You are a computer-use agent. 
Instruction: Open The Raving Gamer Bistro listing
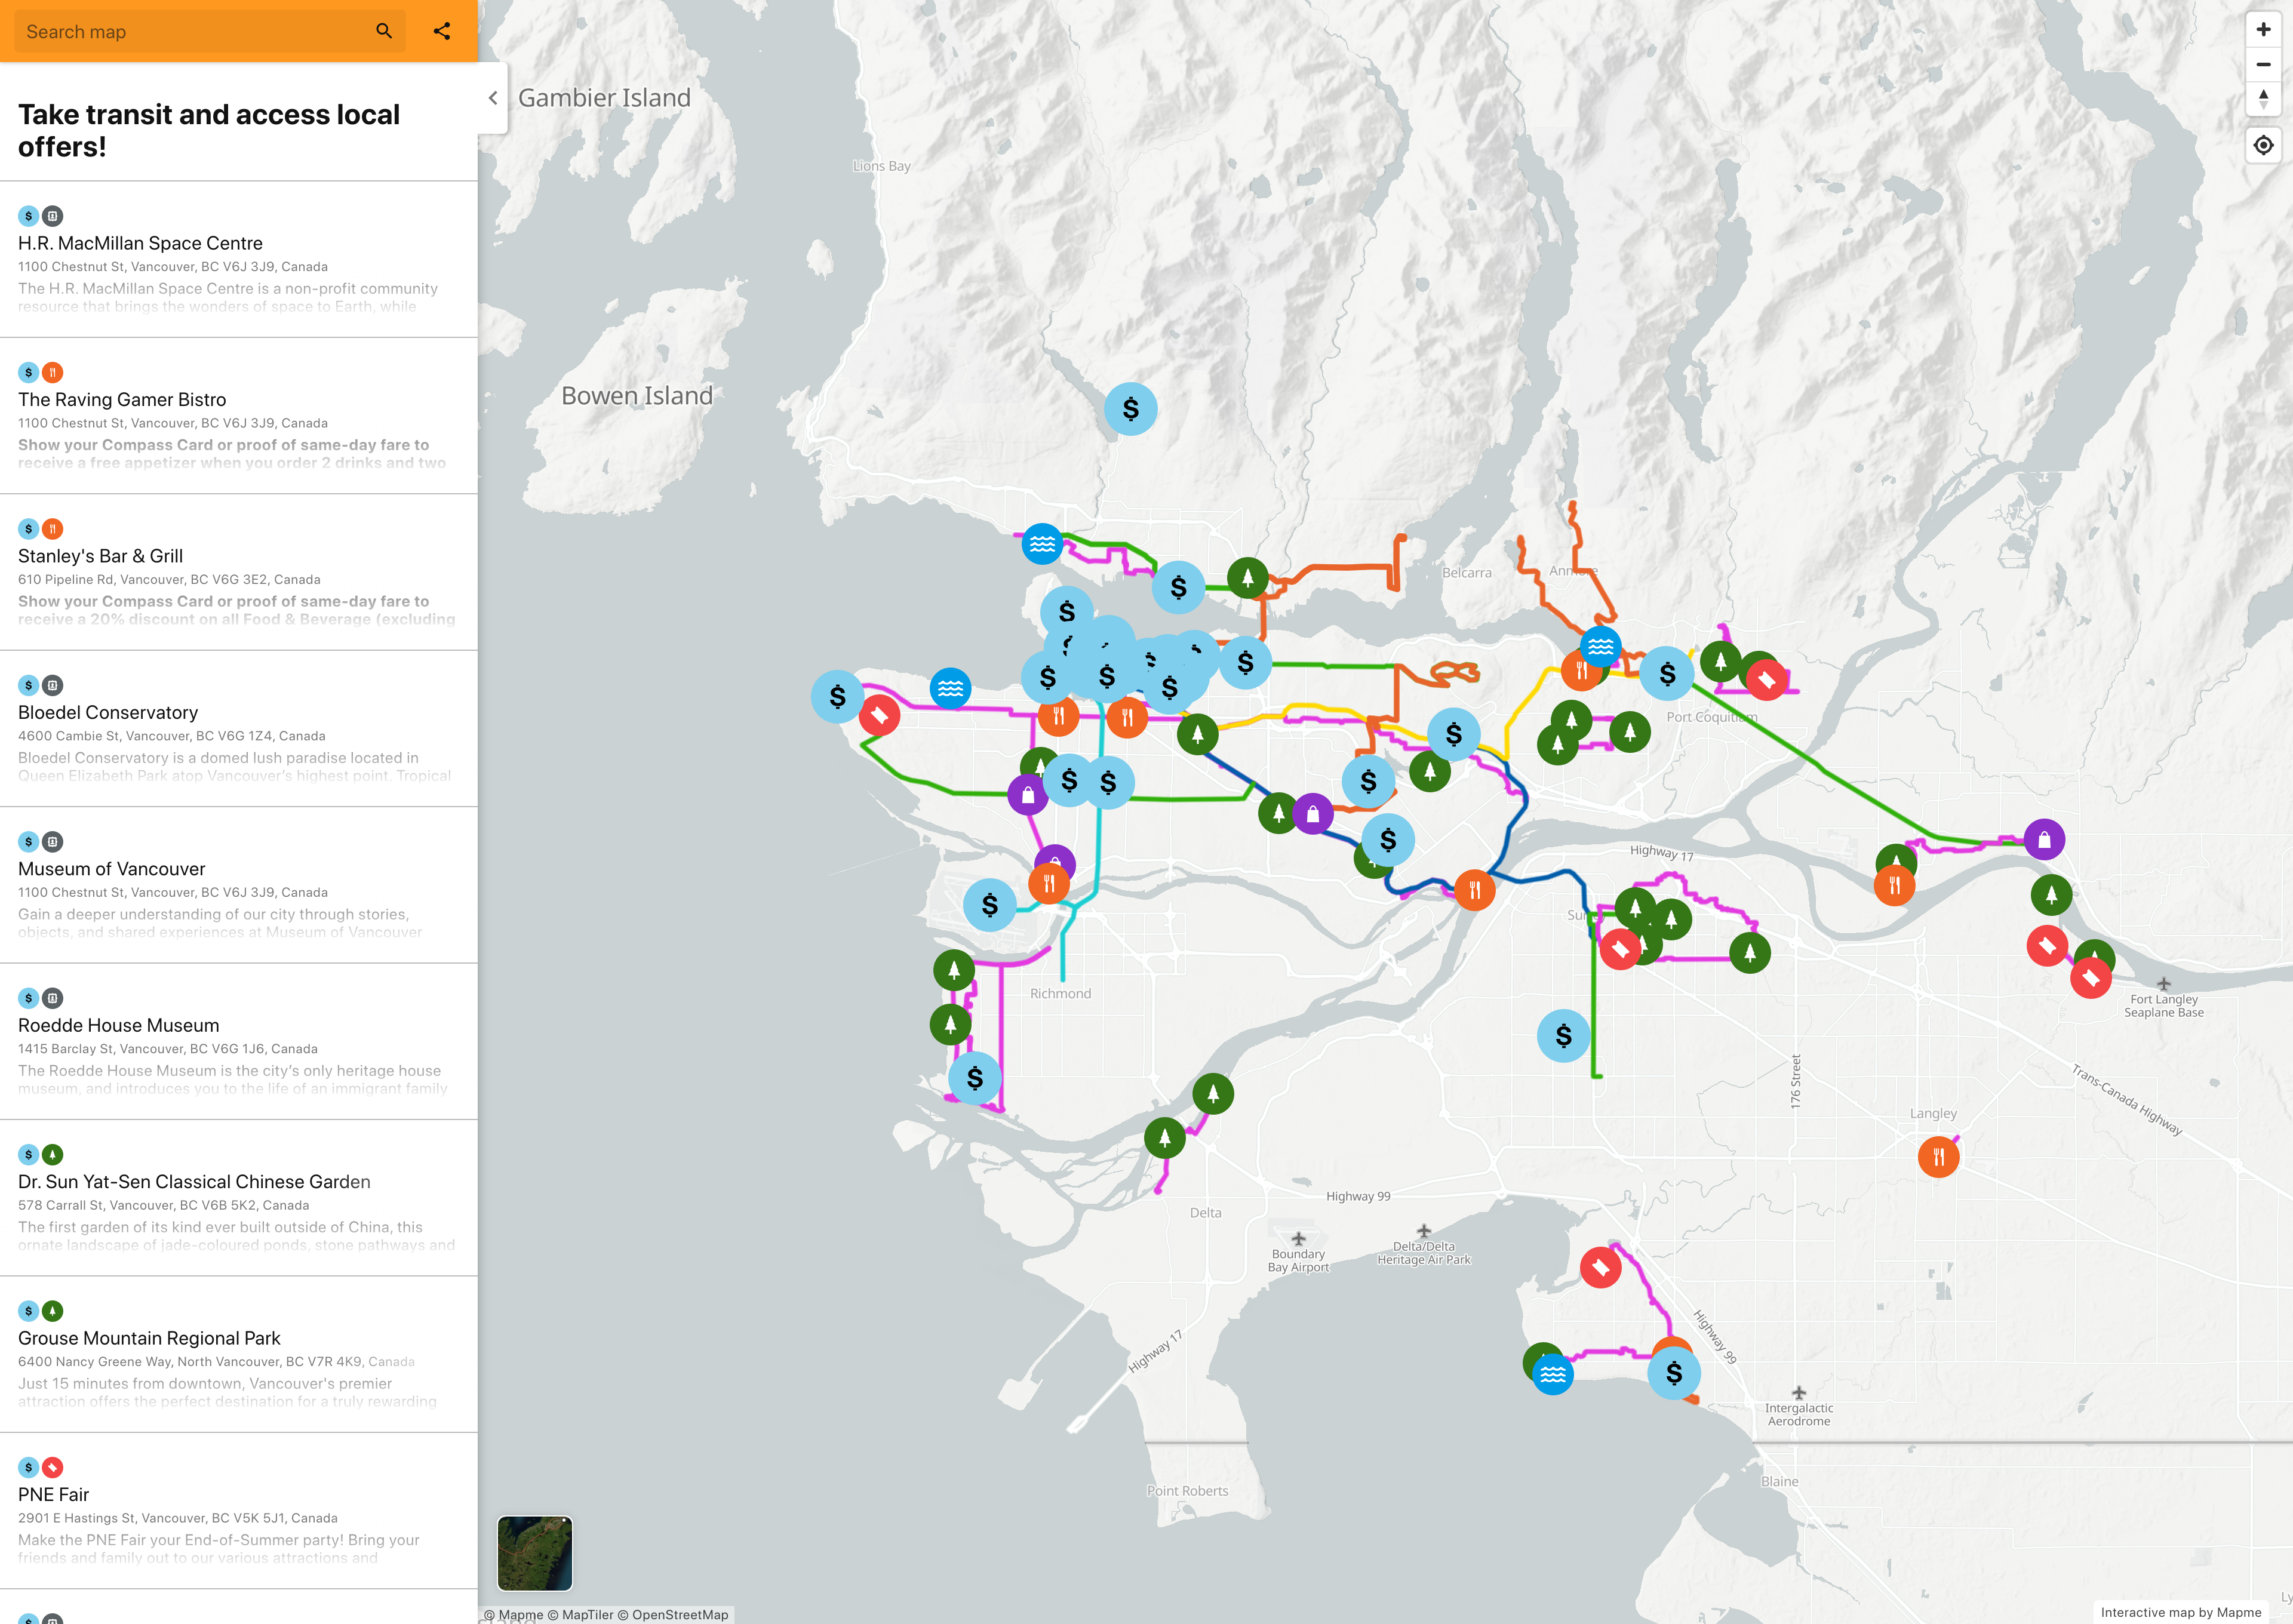click(x=239, y=416)
